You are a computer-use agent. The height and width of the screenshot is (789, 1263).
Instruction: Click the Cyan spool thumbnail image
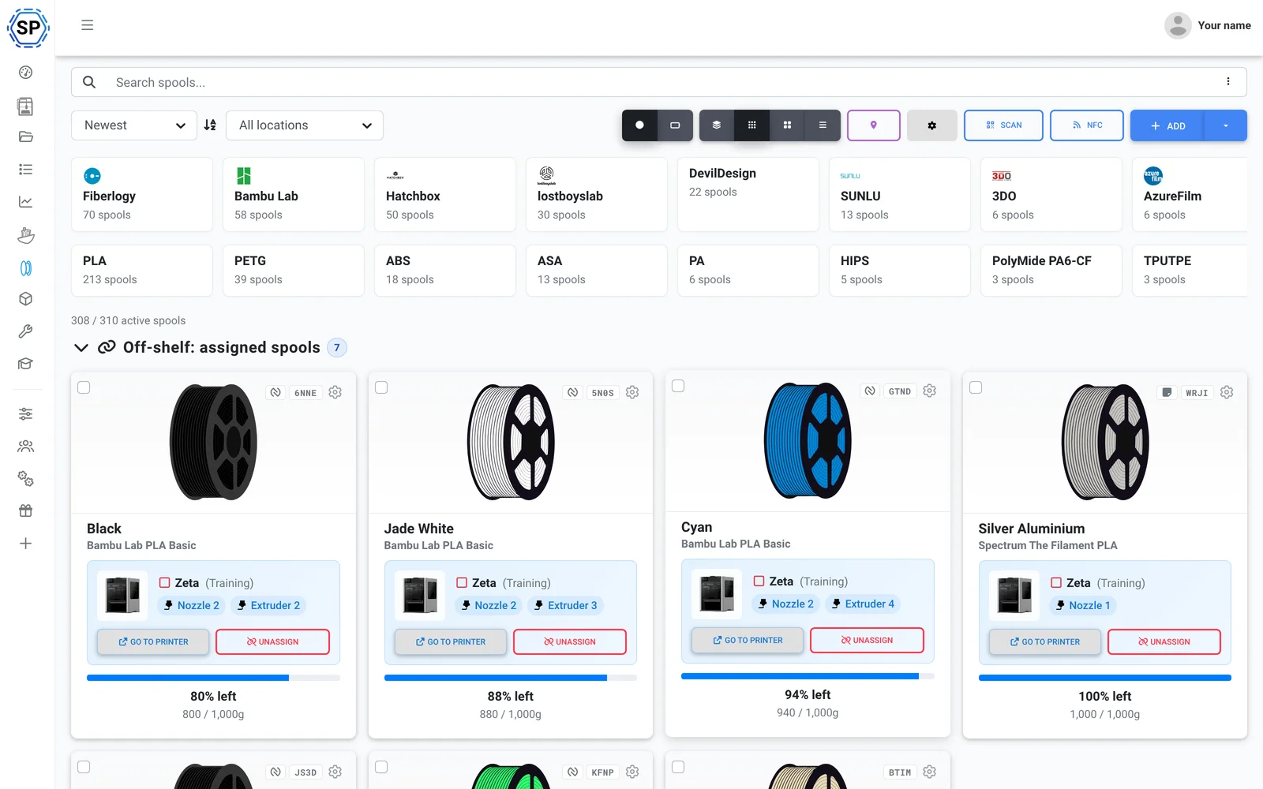tap(808, 440)
